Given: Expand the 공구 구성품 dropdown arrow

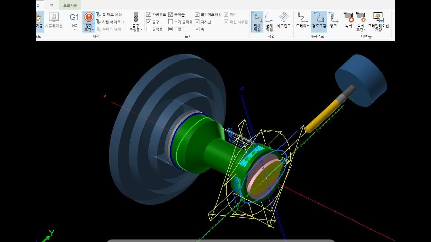Looking at the screenshot, I should [x=141, y=30].
